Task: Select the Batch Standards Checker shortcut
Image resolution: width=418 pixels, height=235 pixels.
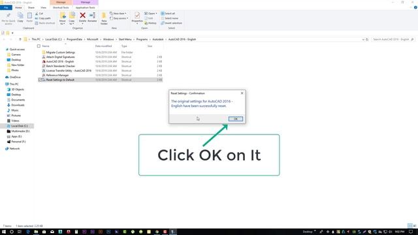Action: (x=61, y=66)
